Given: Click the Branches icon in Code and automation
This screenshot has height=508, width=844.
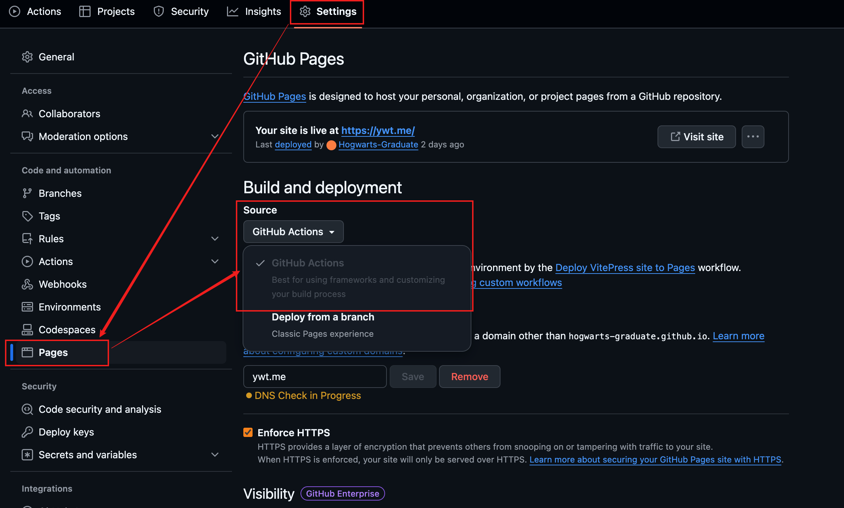Looking at the screenshot, I should coord(27,193).
